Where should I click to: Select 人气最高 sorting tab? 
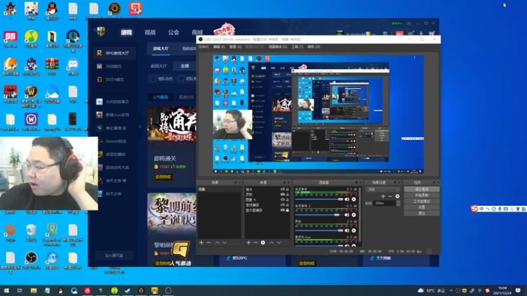160,97
